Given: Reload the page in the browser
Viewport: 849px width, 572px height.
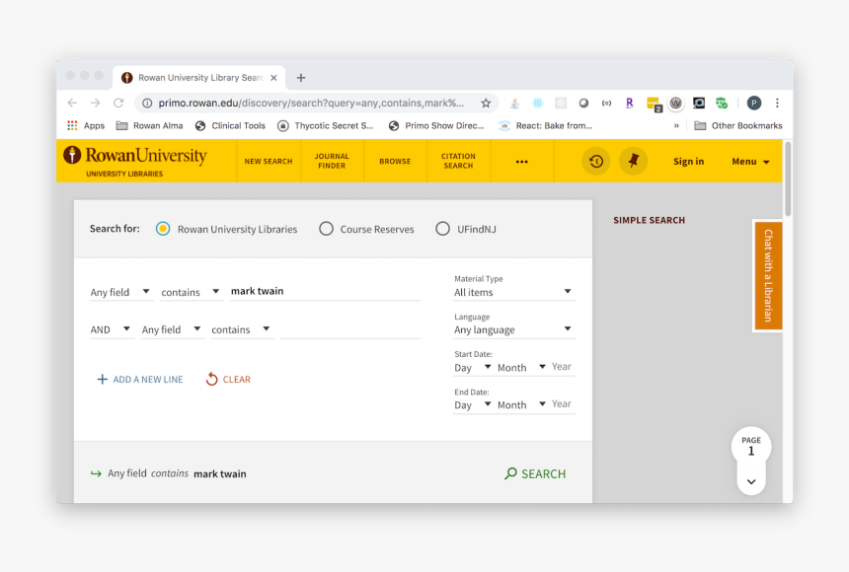Looking at the screenshot, I should pyautogui.click(x=118, y=103).
